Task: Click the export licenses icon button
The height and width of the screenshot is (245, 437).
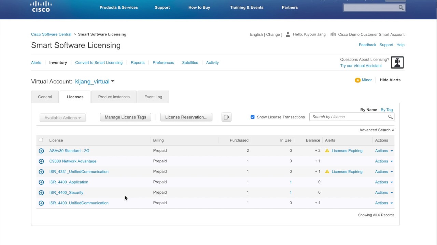Action: [226, 117]
